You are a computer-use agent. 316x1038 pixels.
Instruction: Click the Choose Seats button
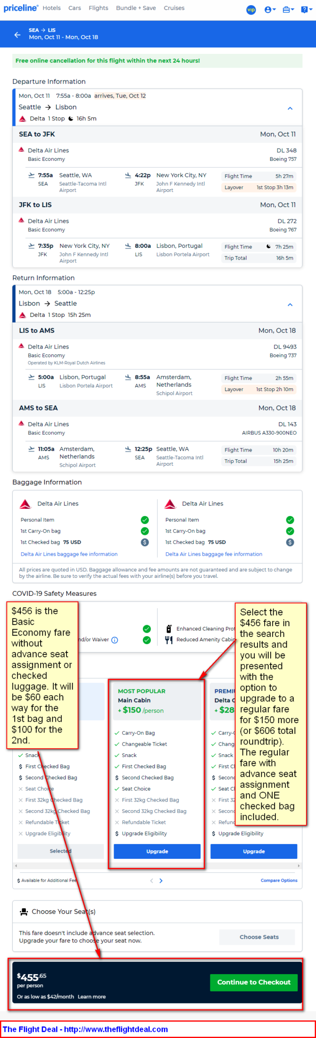pos(259,936)
